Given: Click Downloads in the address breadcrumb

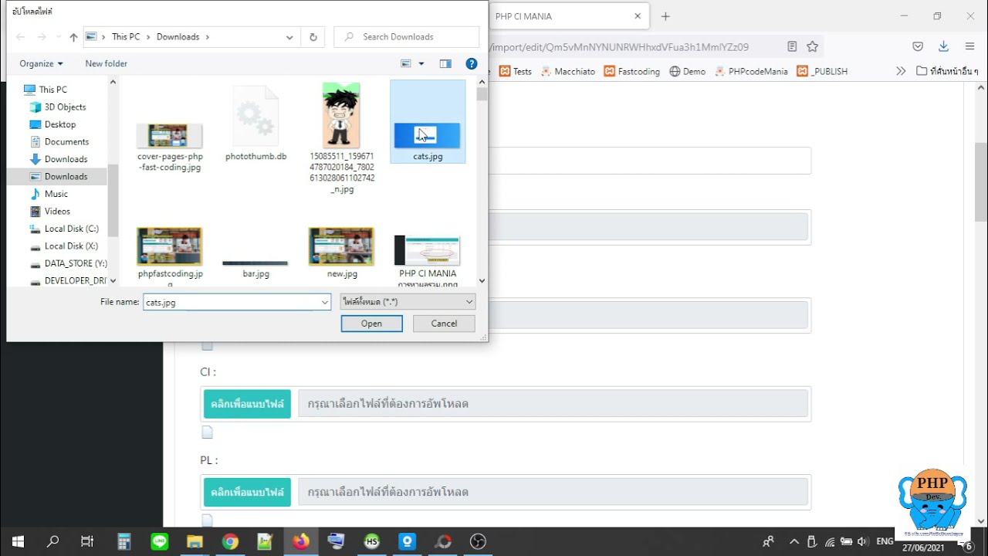Looking at the screenshot, I should tap(178, 37).
